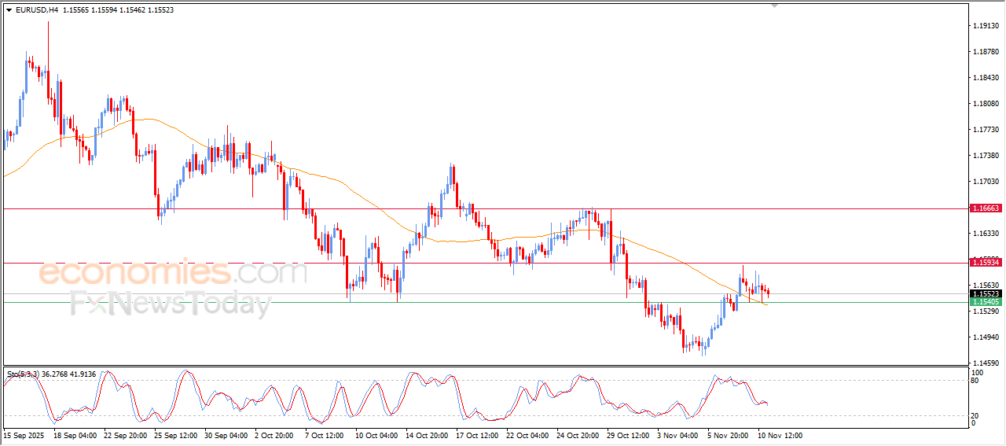The width and height of the screenshot is (1006, 446).
Task: Select the red 1.16663 price label
Action: coord(985,208)
